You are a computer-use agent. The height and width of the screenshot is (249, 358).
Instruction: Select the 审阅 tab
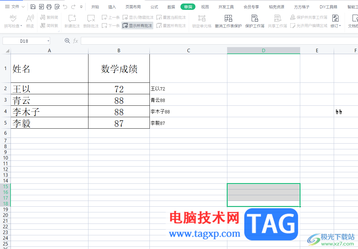coord(188,7)
